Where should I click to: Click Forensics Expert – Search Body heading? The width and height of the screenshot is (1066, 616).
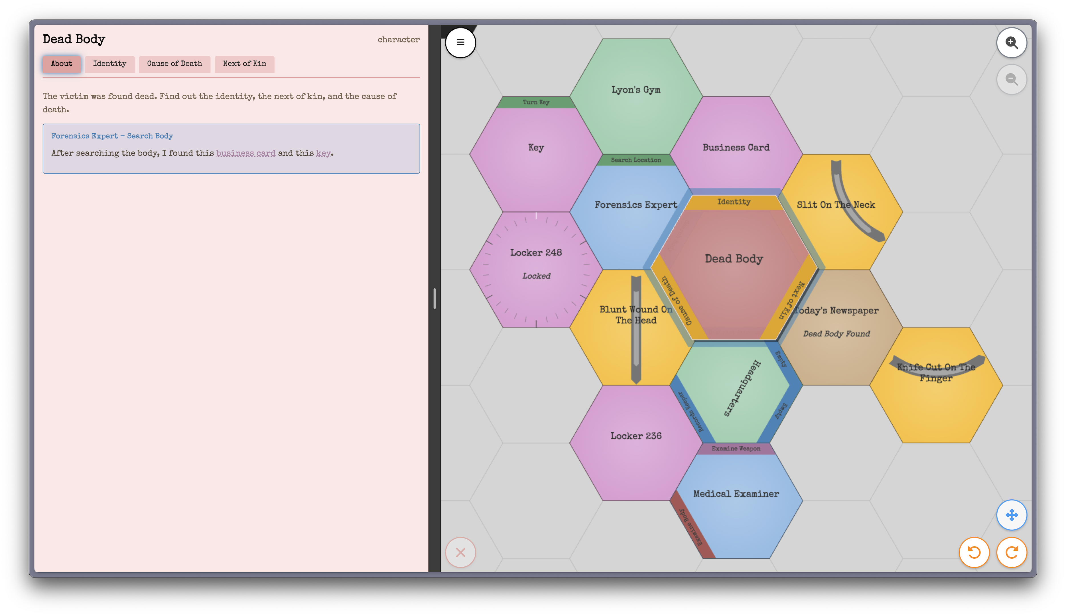[112, 136]
